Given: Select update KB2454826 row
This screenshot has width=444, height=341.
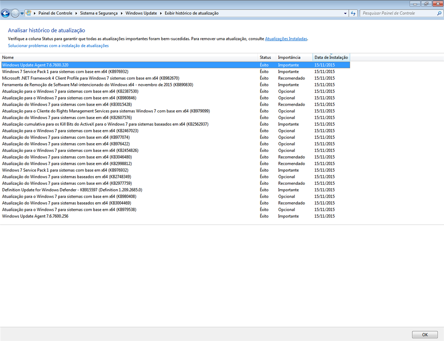Looking at the screenshot, I should [176, 150].
